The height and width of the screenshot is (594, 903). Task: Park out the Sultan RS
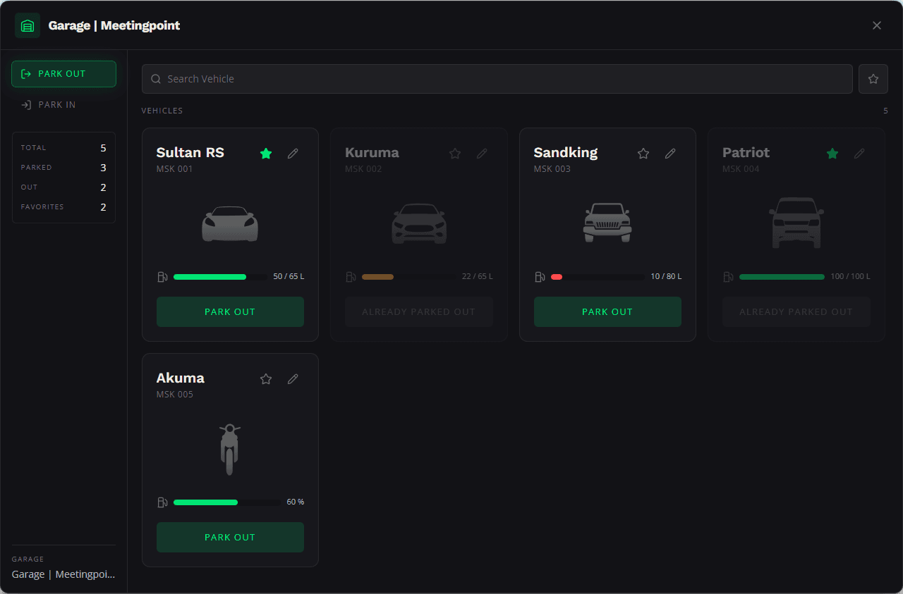230,311
